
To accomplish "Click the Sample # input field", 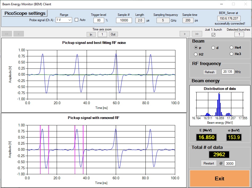I will pos(124,20).
